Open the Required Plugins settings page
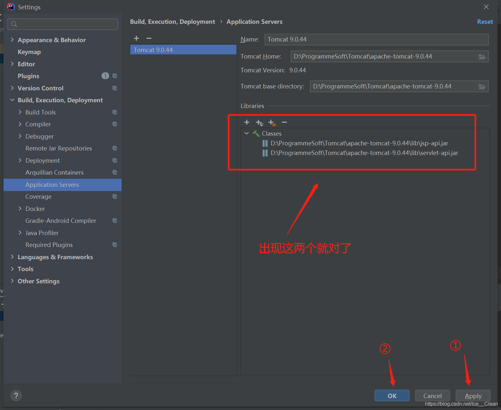 (x=49, y=245)
